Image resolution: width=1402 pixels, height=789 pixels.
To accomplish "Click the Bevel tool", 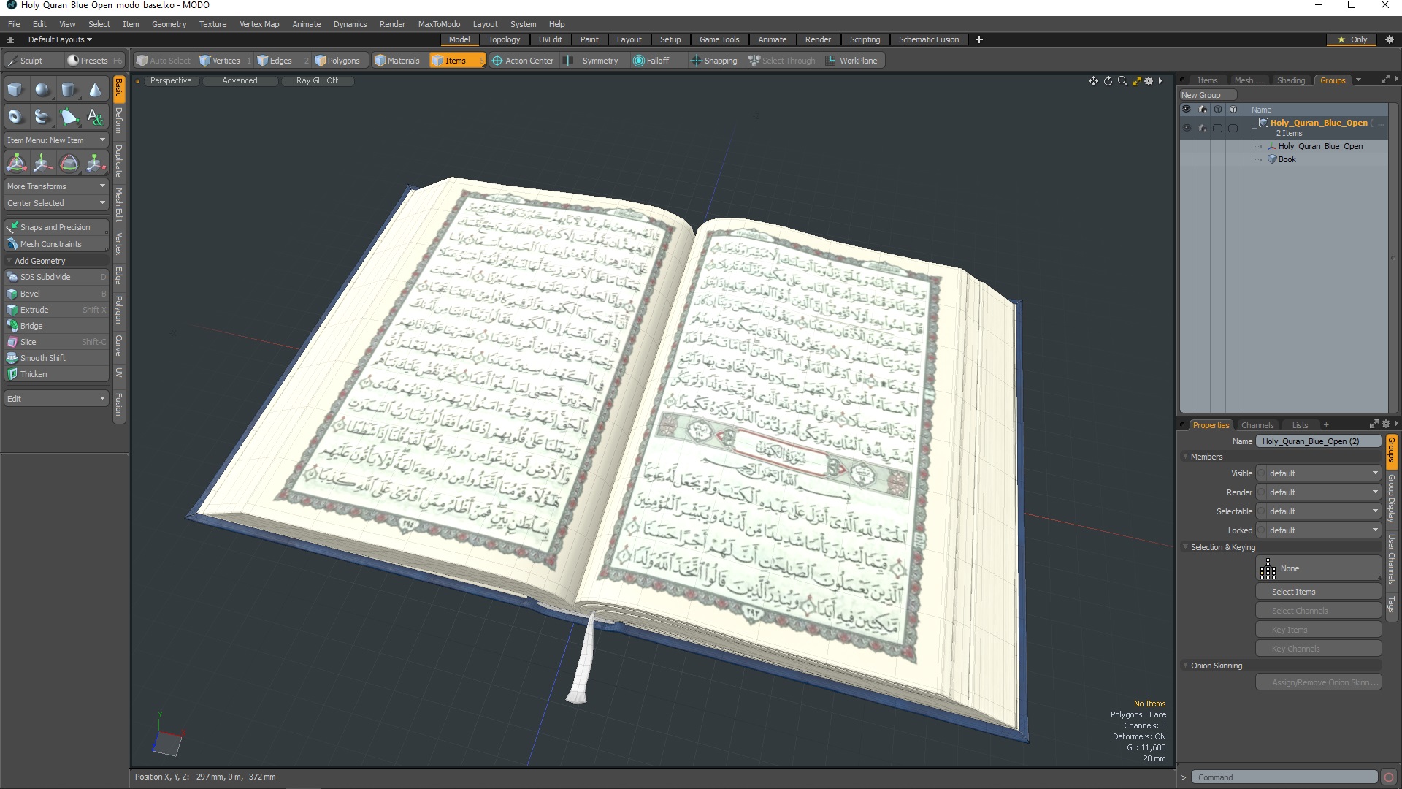I will [56, 294].
